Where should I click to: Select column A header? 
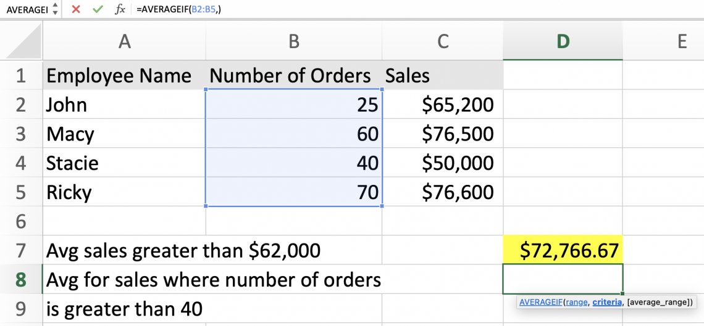[x=124, y=41]
